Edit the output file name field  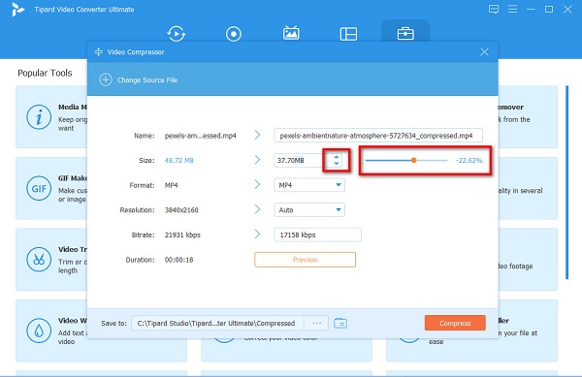[378, 136]
